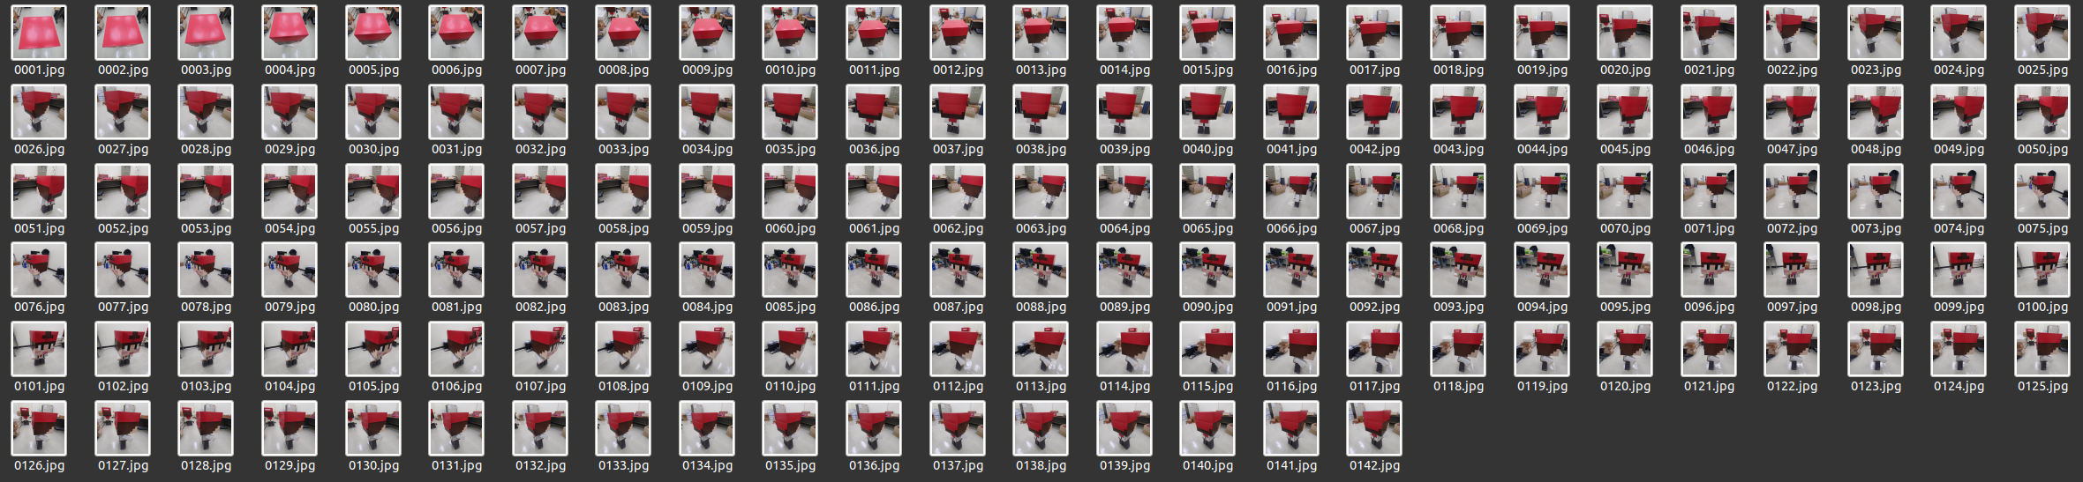Image resolution: width=2083 pixels, height=482 pixels.
Task: Open thumbnail for 0007.jpg
Action: click(x=540, y=33)
